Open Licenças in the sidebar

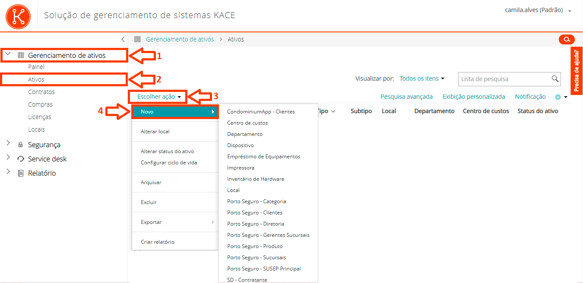(40, 117)
